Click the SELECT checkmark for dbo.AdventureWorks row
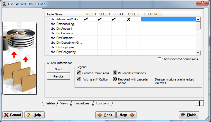The image size is (211, 122). point(100,19)
